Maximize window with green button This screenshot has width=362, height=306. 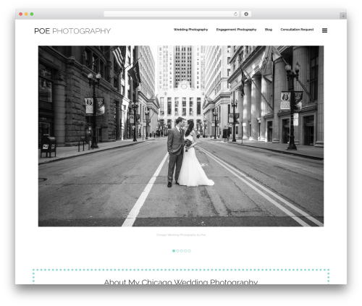[32, 14]
